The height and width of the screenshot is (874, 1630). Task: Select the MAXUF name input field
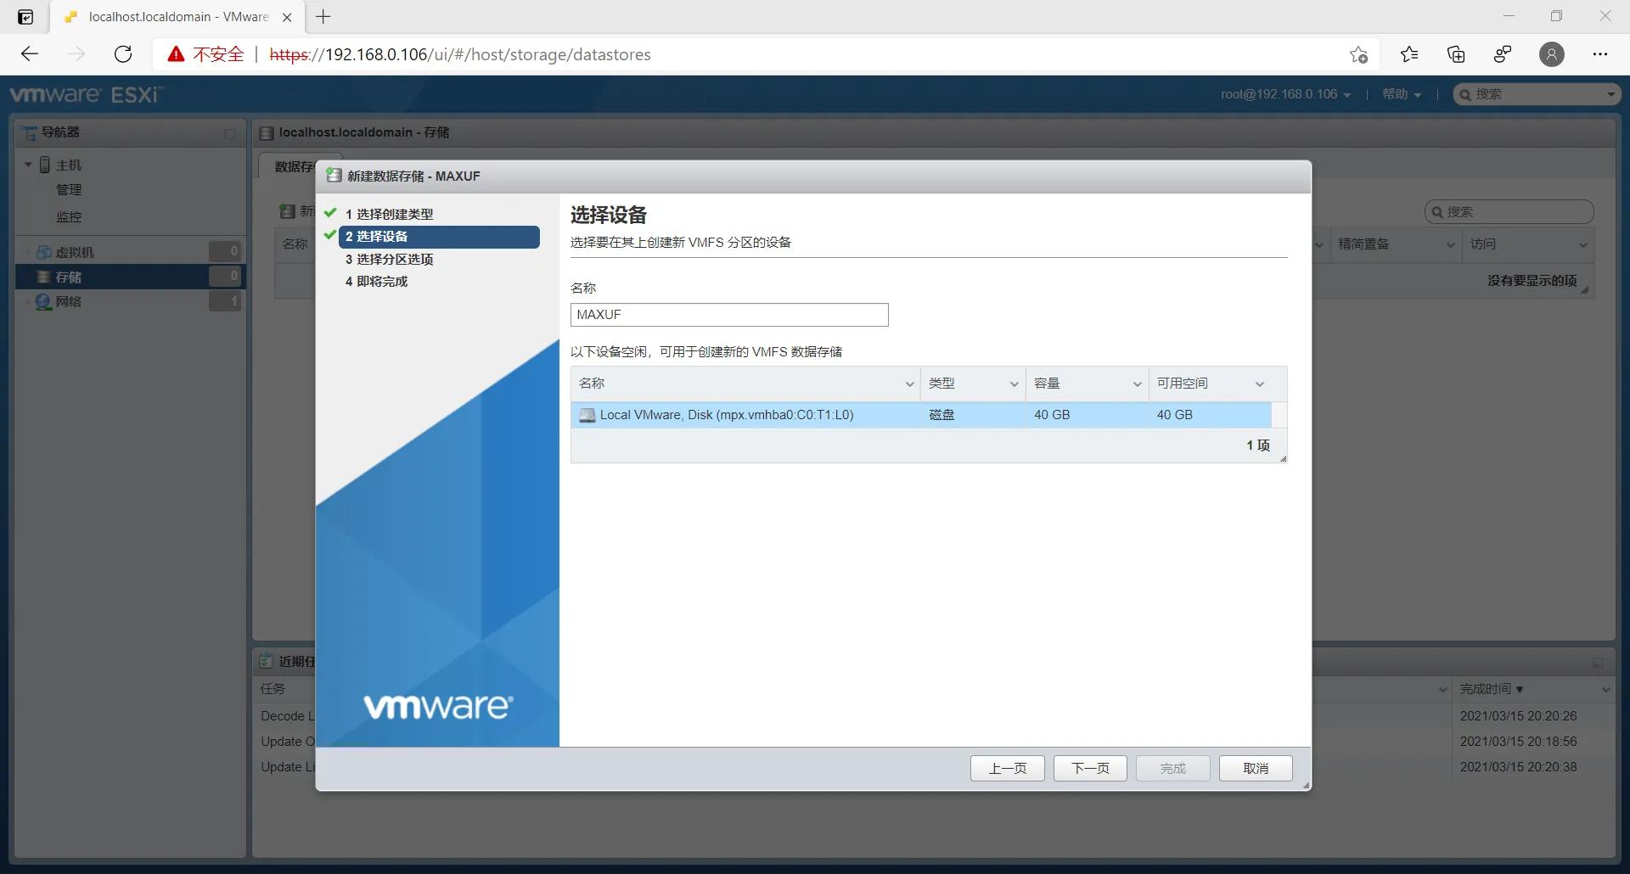point(728,314)
